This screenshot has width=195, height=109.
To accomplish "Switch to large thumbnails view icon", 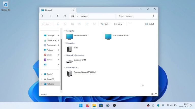I will click(x=156, y=94).
